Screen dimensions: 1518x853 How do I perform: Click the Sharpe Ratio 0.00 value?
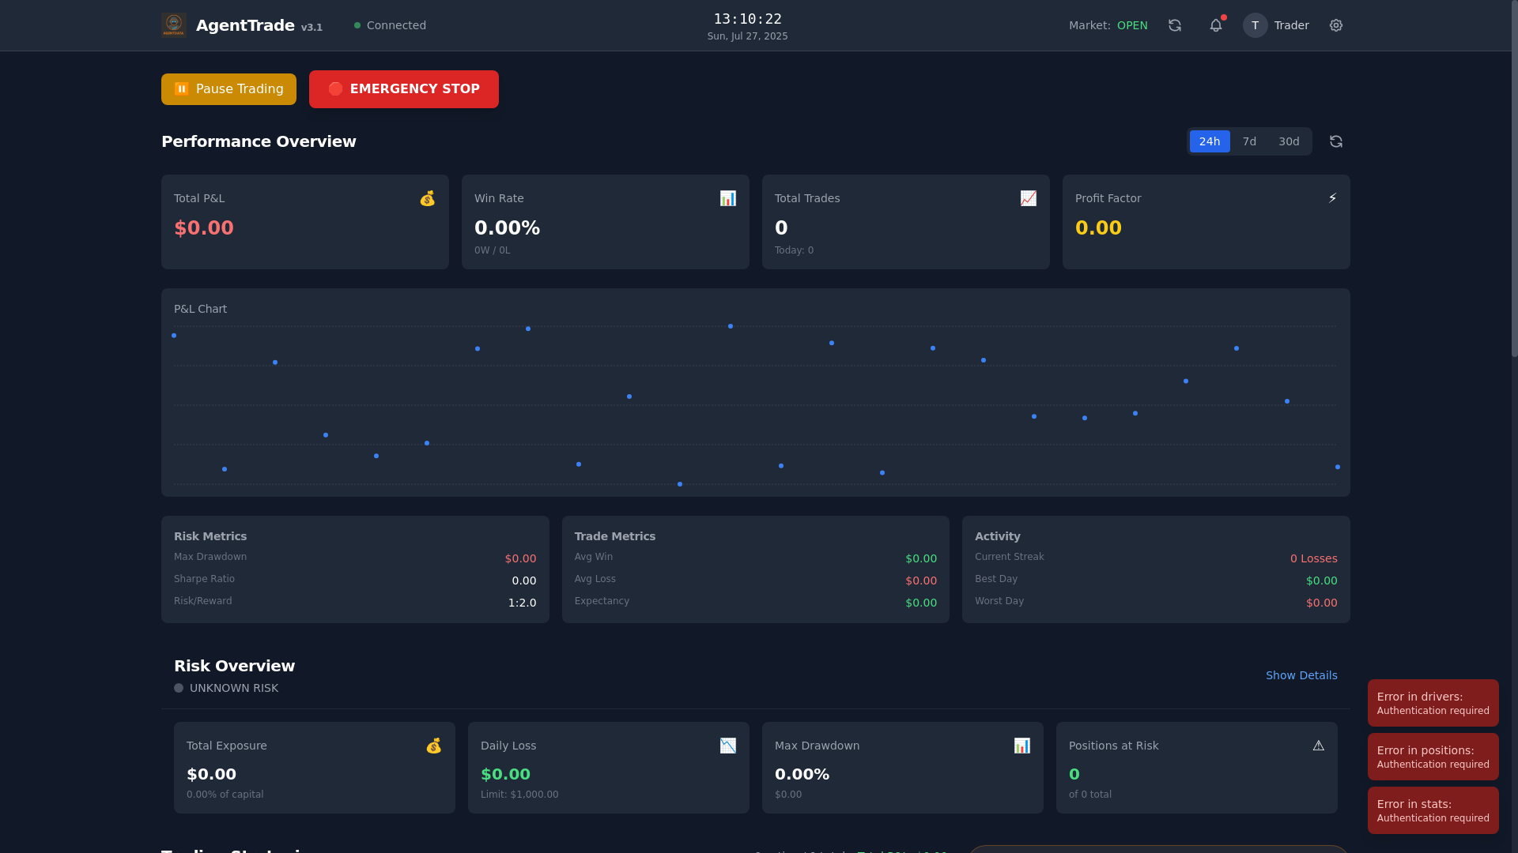[524, 581]
